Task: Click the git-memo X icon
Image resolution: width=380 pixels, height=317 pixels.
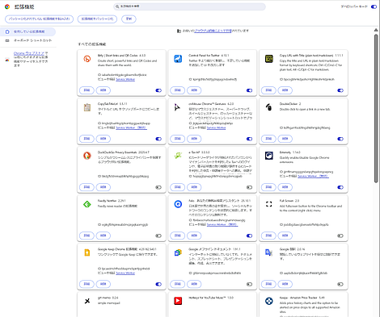Action: (x=87, y=301)
